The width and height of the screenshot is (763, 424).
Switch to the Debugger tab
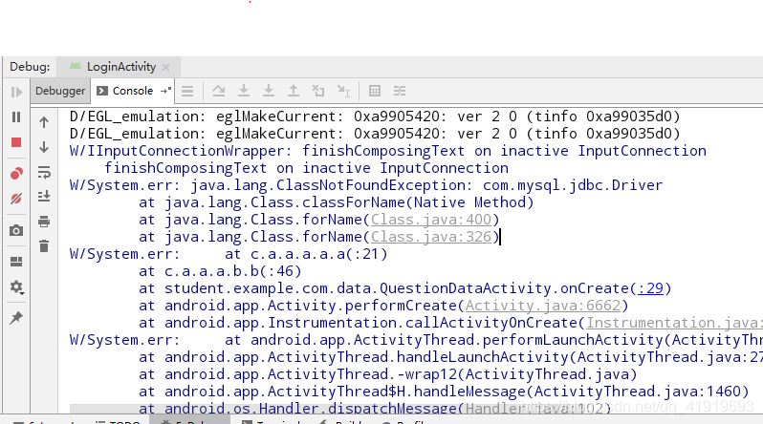click(60, 91)
